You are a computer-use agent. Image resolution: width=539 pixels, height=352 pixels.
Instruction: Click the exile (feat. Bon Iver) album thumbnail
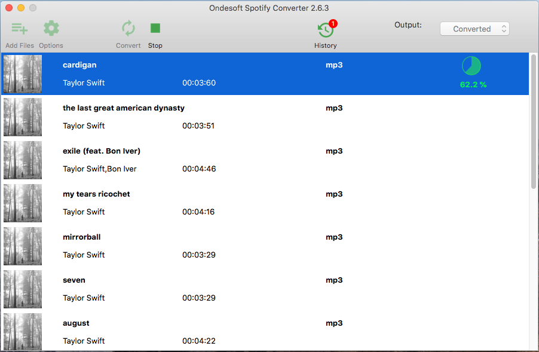point(23,160)
